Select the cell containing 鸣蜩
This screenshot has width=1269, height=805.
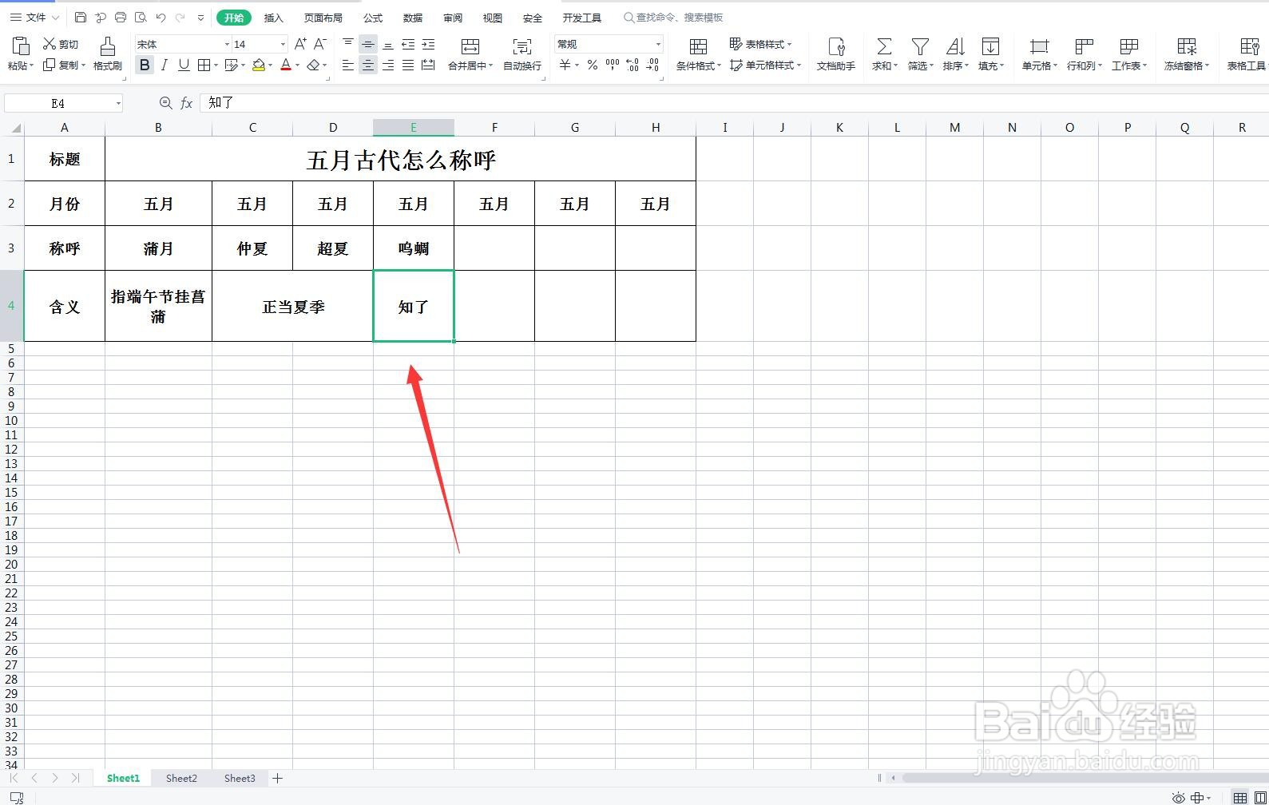[x=414, y=248]
